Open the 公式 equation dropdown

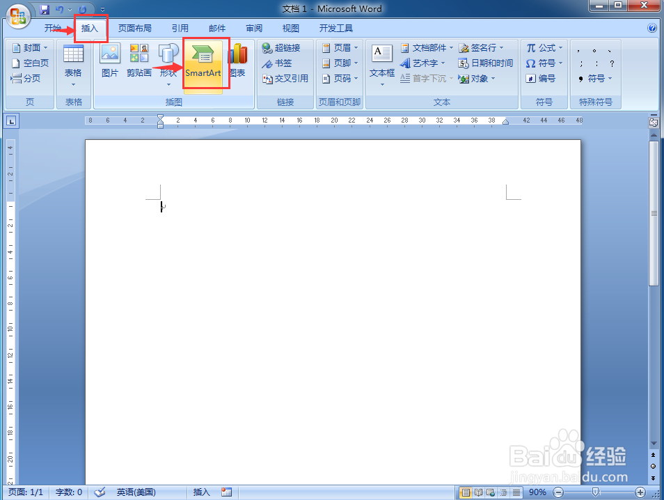pos(544,48)
